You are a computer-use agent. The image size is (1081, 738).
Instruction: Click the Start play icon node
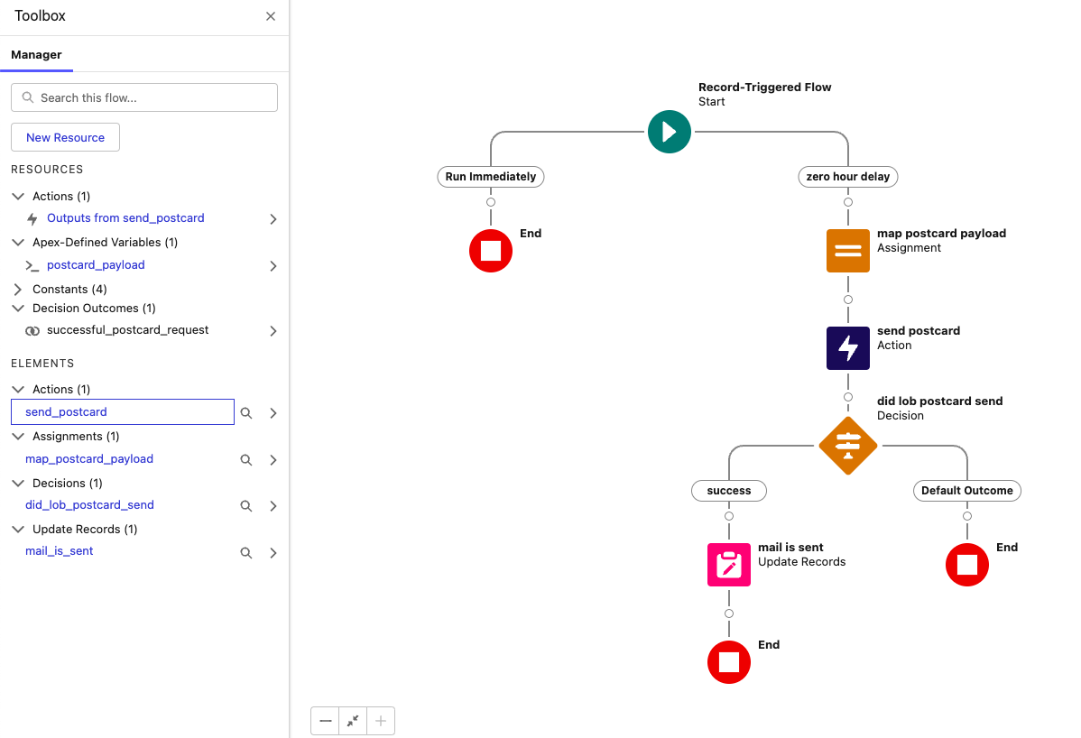click(x=669, y=132)
